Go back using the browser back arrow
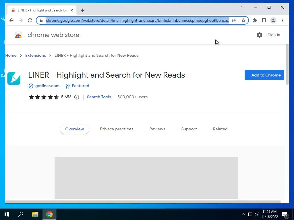294x220 pixels. pos(11,20)
